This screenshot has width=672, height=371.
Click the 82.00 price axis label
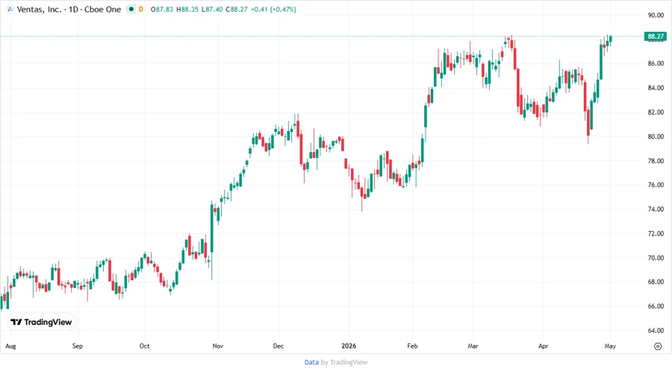[x=656, y=112]
